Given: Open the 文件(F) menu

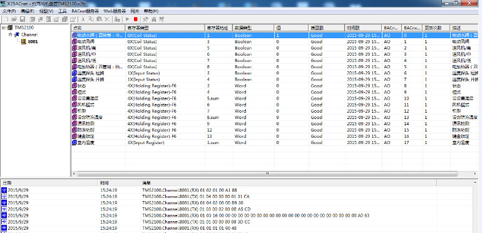Looking at the screenshot, I should pos(9,11).
